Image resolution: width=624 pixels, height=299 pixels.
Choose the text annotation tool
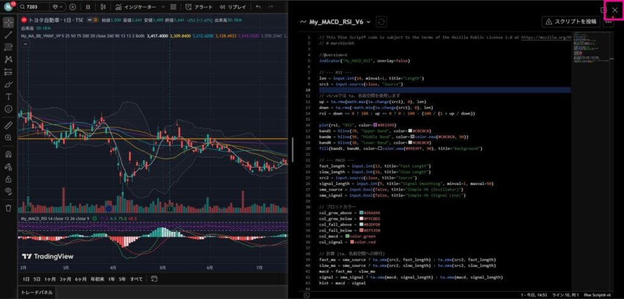point(9,96)
